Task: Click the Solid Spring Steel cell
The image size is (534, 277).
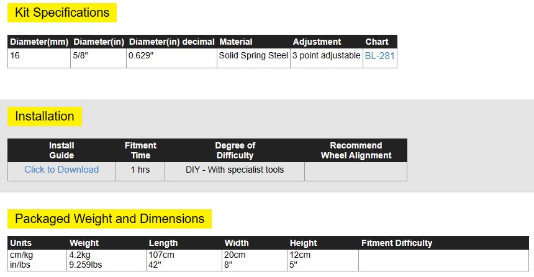Action: pos(253,55)
